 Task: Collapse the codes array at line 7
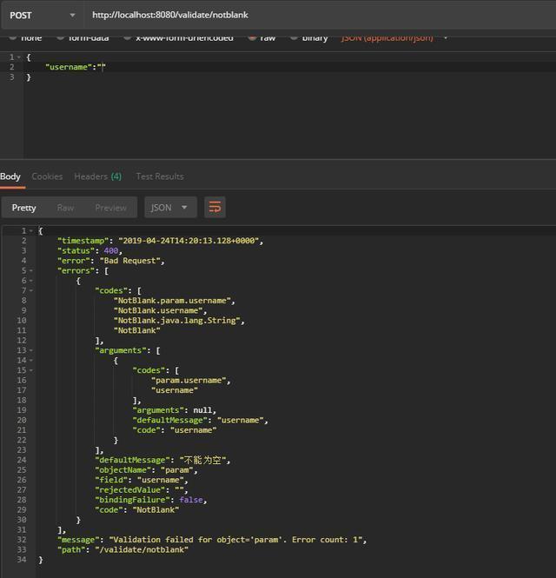pos(31,290)
